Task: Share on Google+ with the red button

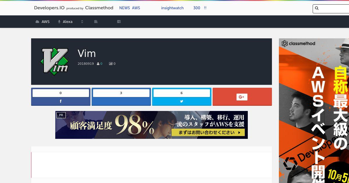Action: [x=242, y=97]
